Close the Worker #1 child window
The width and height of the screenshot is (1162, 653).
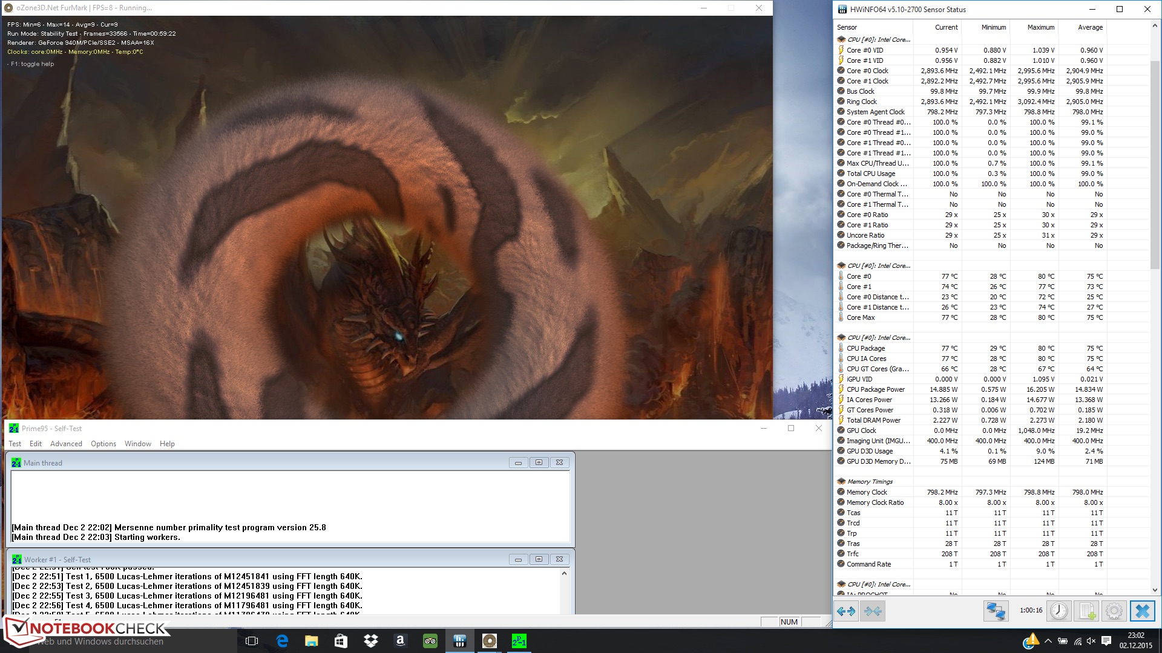(x=559, y=559)
